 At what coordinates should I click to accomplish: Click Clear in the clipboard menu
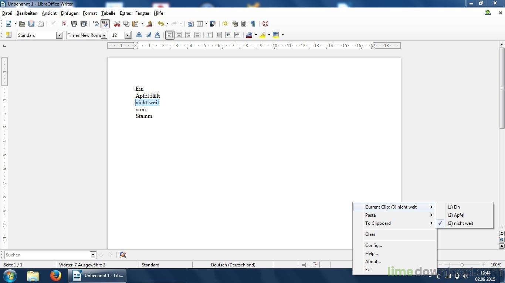pos(370,234)
